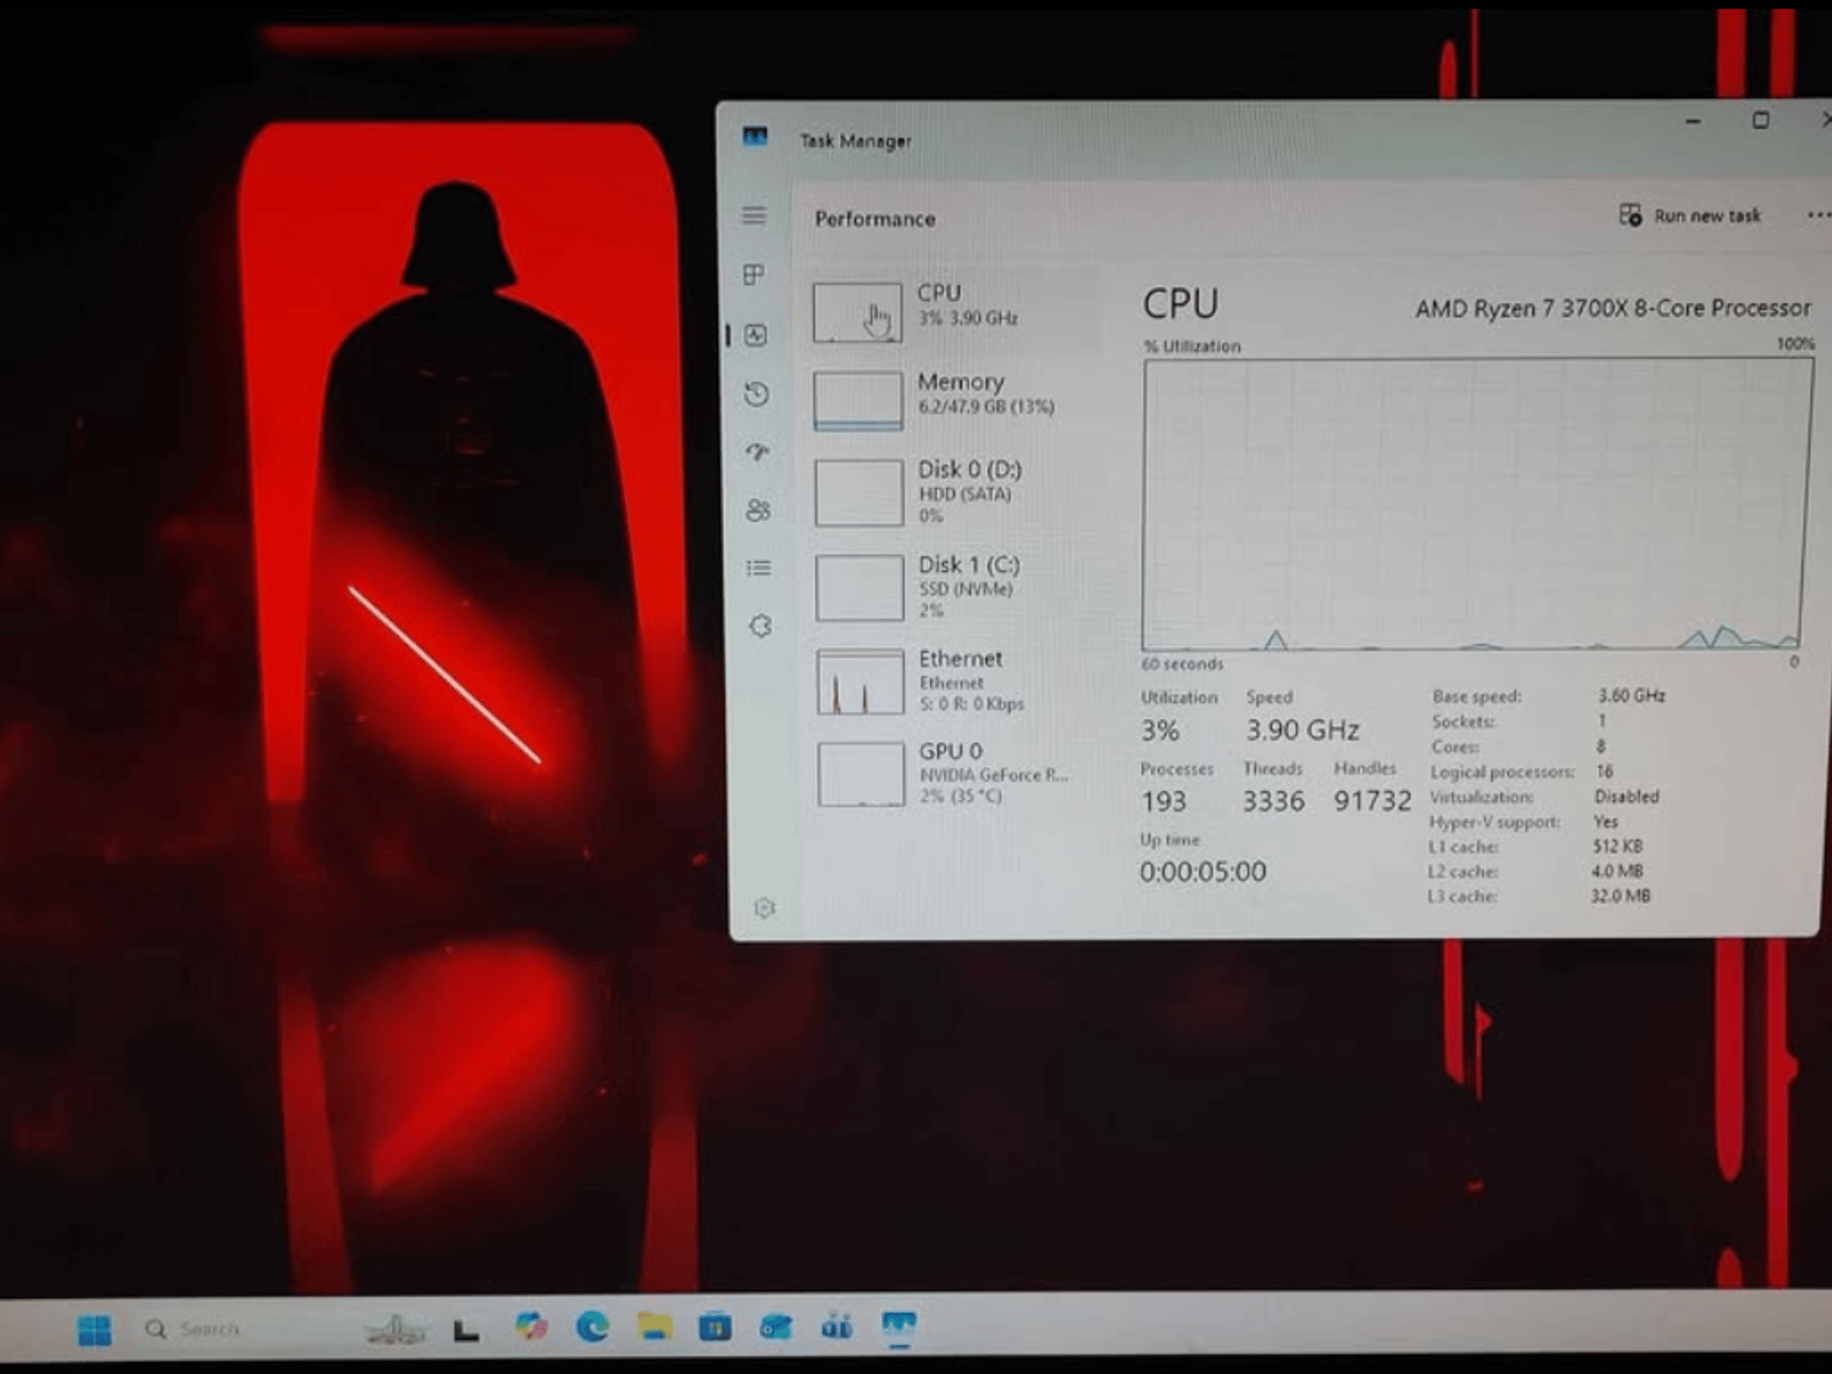The width and height of the screenshot is (1832, 1374).
Task: Click the Task Manager taskbar icon
Action: (898, 1326)
